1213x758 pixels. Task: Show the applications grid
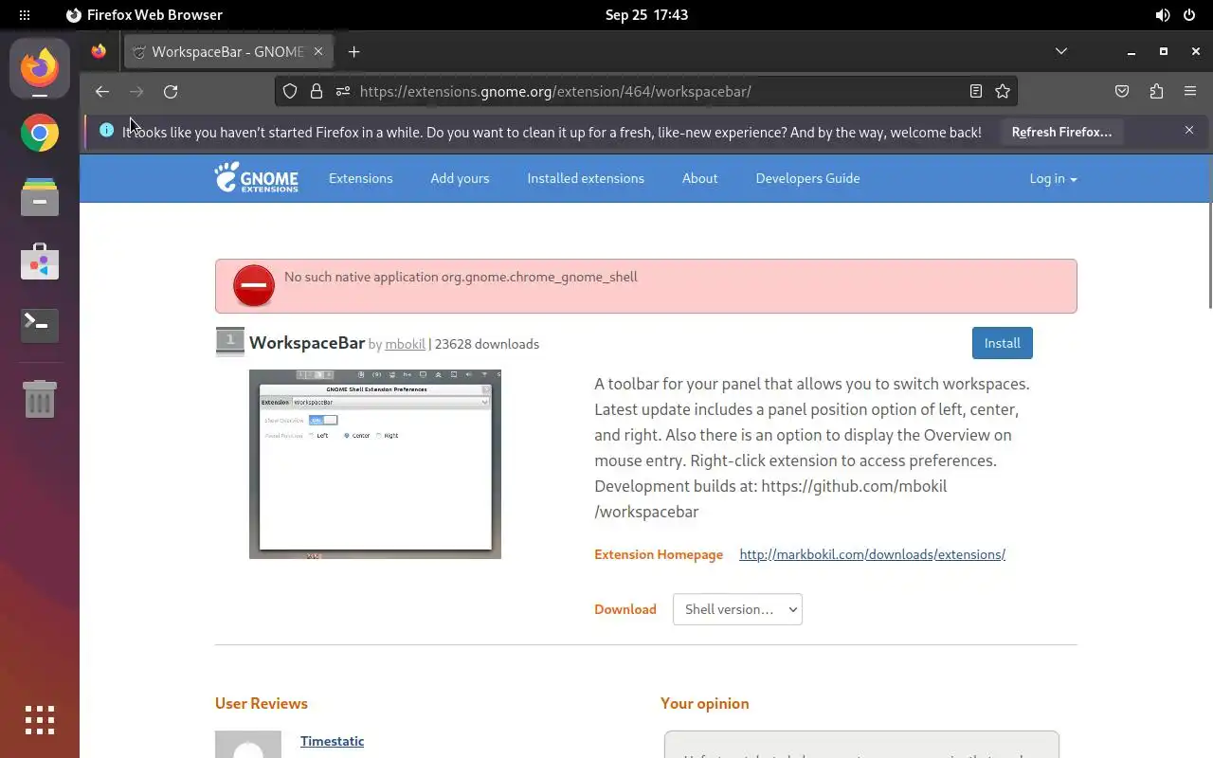coord(40,720)
